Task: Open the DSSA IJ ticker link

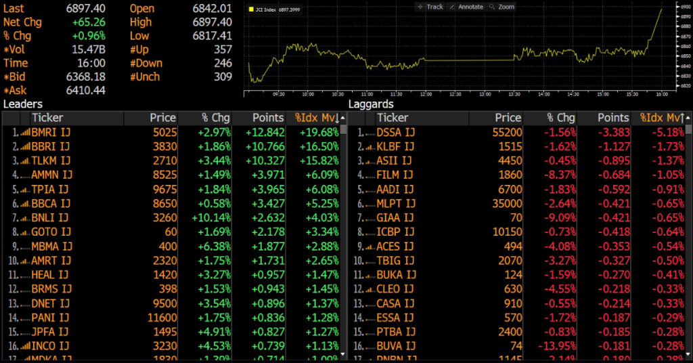Action: (x=395, y=132)
